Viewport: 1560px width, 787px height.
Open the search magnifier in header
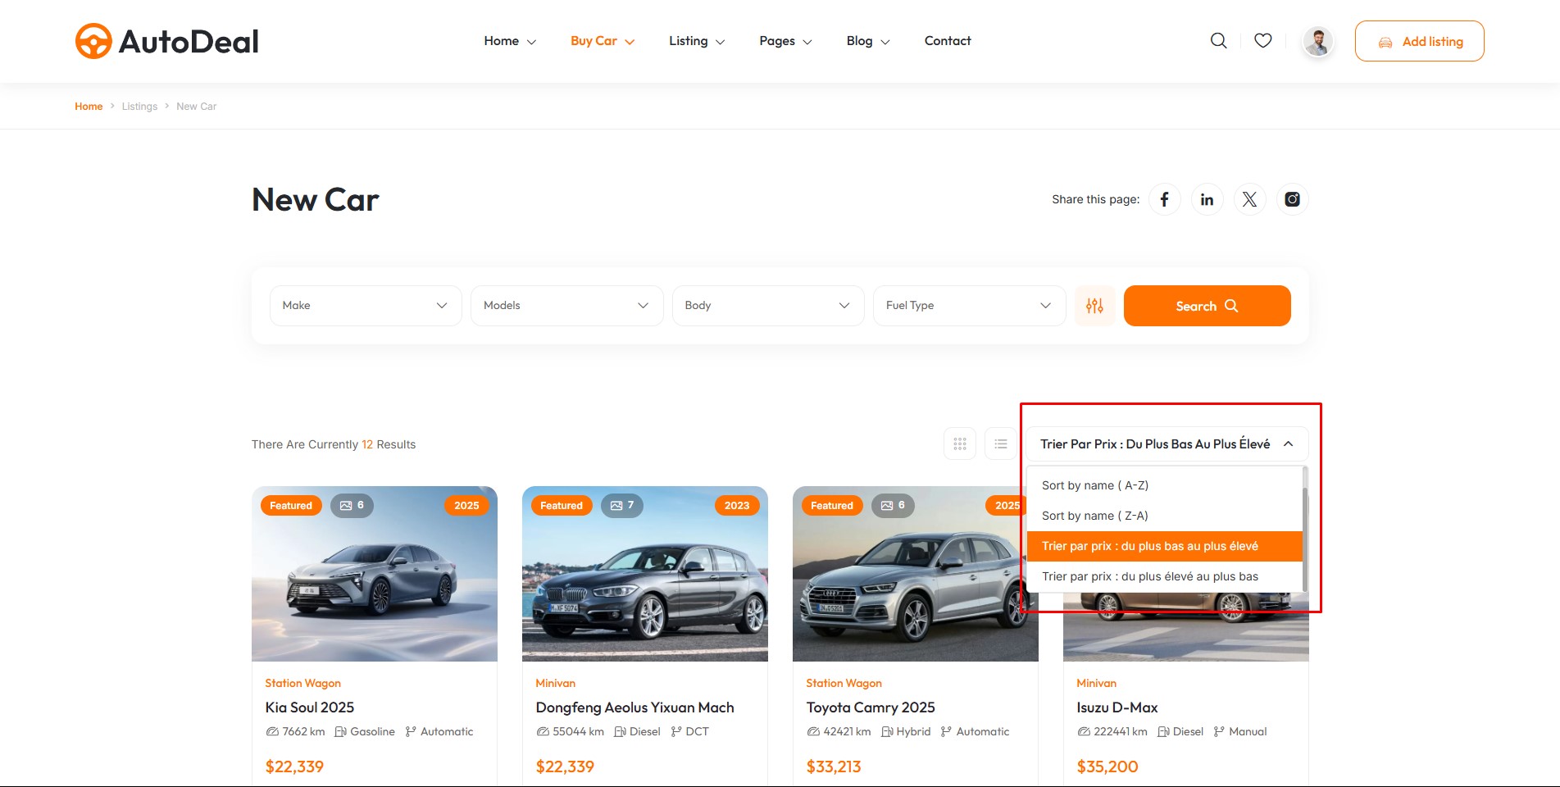pyautogui.click(x=1219, y=41)
